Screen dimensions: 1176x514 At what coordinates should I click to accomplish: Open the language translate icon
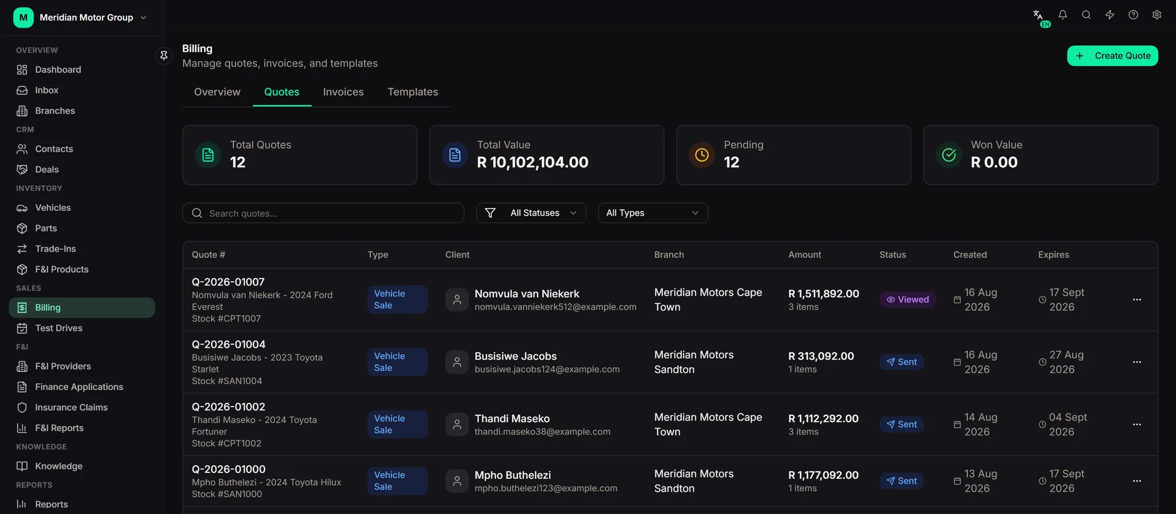click(x=1038, y=15)
